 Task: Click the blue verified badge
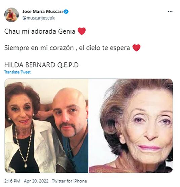click(x=66, y=12)
